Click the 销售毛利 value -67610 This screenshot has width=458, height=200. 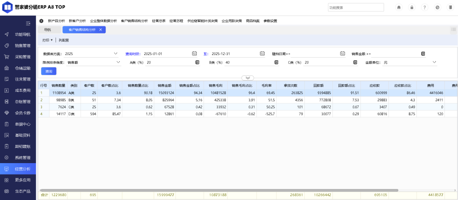(x=220, y=114)
